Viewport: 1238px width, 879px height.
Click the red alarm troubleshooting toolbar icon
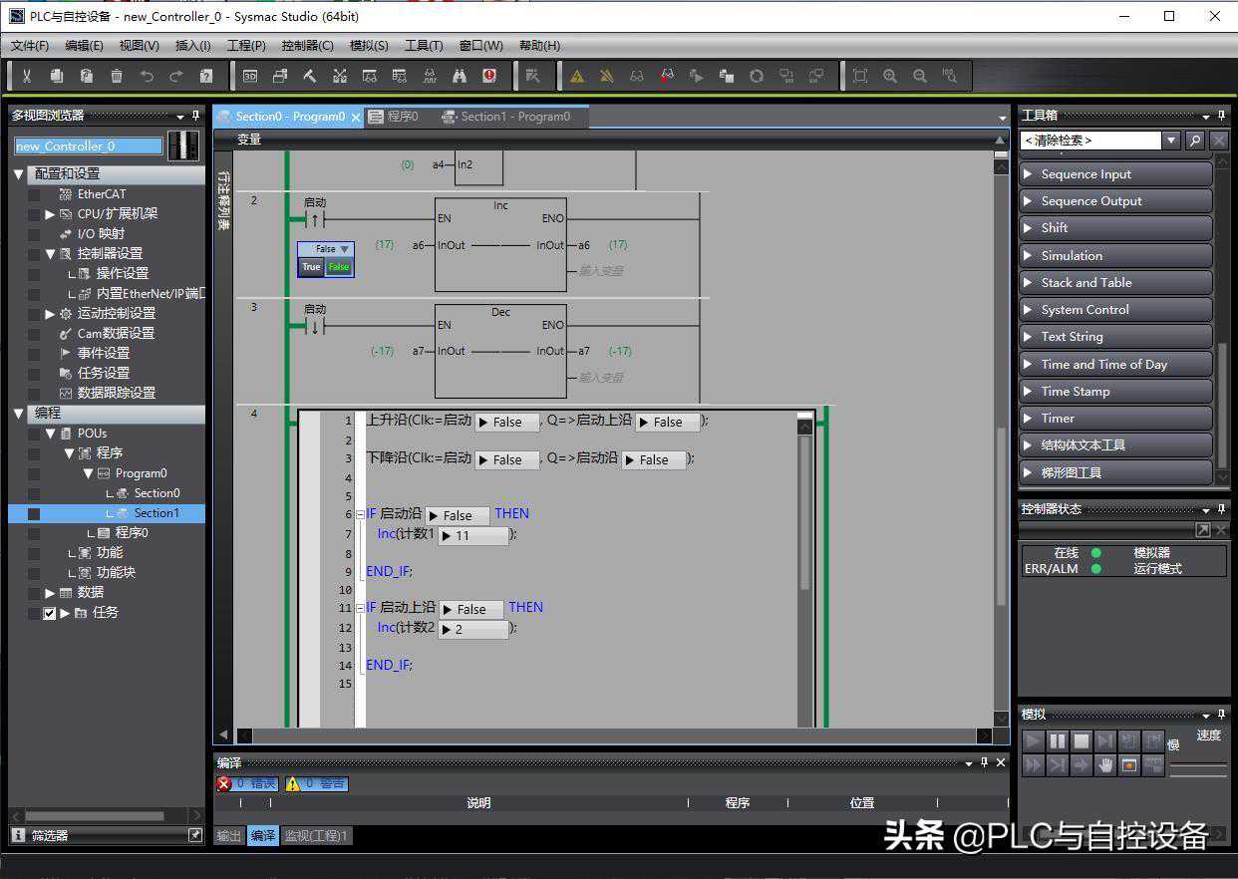coord(489,76)
